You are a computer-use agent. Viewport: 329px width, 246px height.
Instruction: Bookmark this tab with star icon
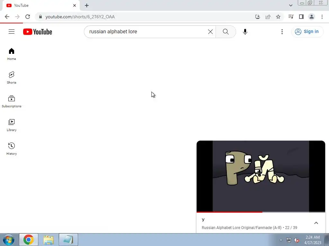(x=278, y=17)
